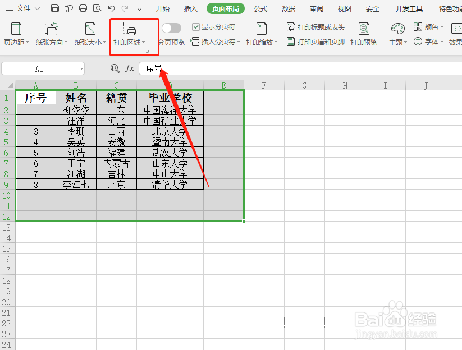Screen dimensions: 462x350
Task: Click the 纸张大小 paper size icon
Action: point(90,29)
